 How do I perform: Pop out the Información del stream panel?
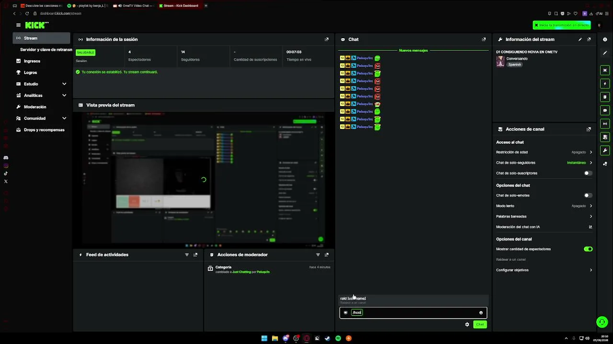(589, 40)
